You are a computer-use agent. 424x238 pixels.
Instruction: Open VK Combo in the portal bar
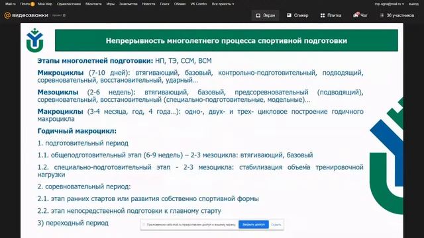(x=199, y=4)
